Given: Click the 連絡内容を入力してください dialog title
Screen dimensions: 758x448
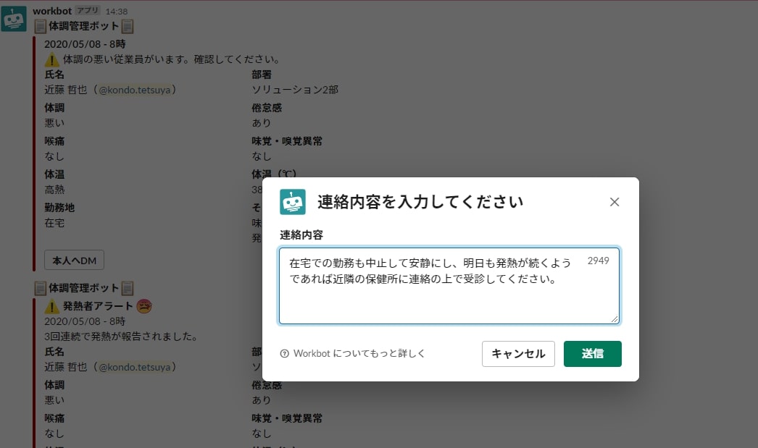Looking at the screenshot, I should pyautogui.click(x=420, y=202).
